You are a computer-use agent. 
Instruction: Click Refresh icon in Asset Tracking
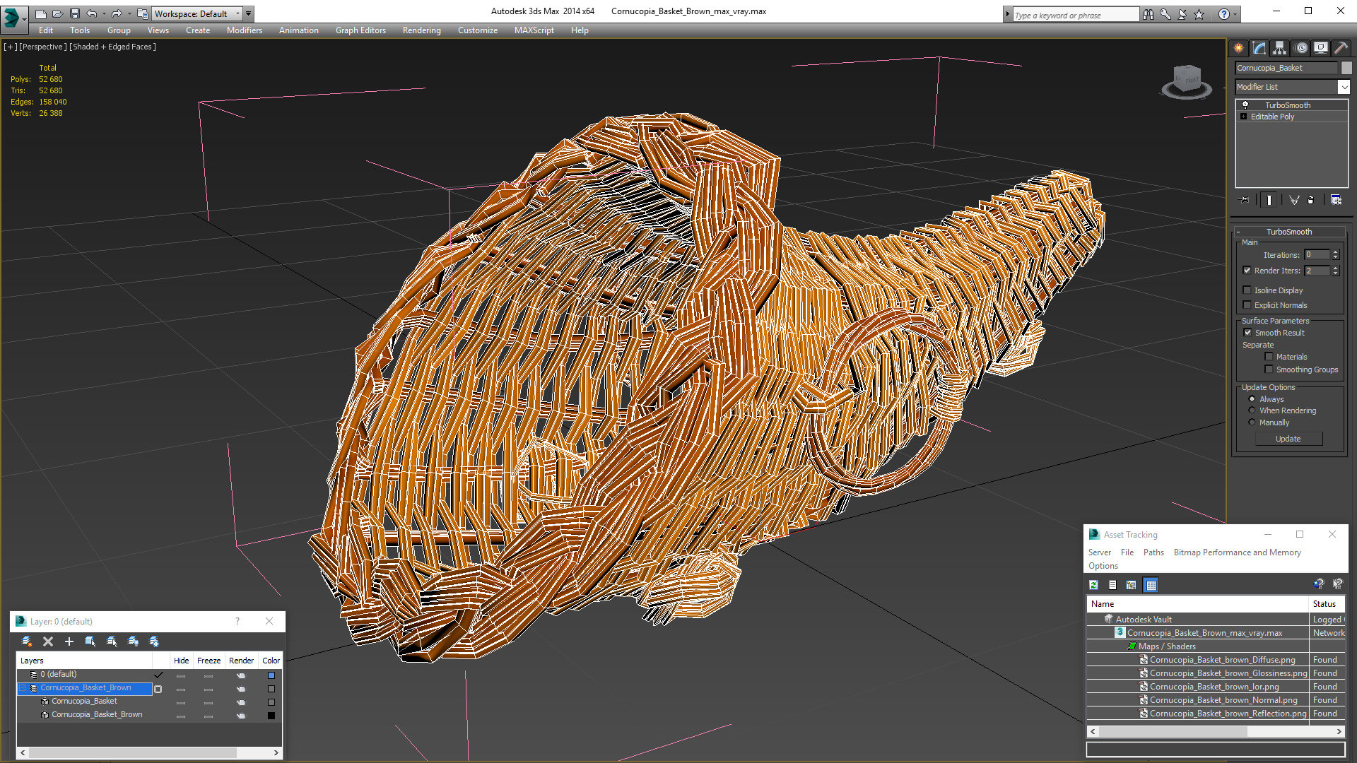[1093, 585]
